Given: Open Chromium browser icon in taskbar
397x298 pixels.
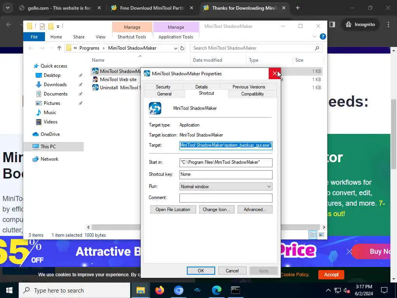Looking at the screenshot, I should pos(178,290).
